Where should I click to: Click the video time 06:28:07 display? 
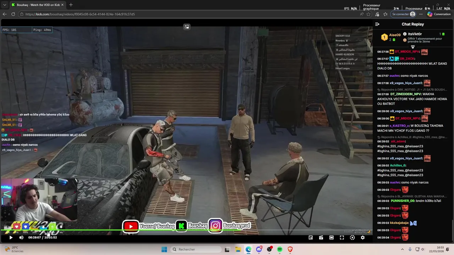pos(34,238)
